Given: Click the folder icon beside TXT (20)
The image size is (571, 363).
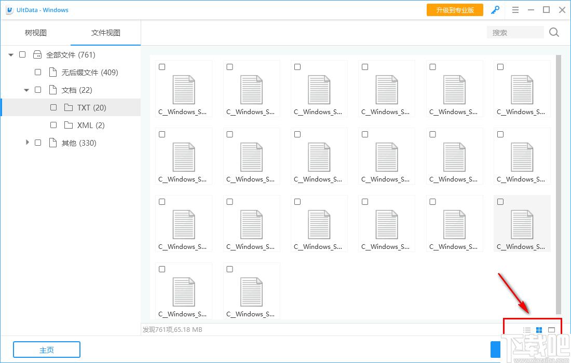Looking at the screenshot, I should [68, 107].
